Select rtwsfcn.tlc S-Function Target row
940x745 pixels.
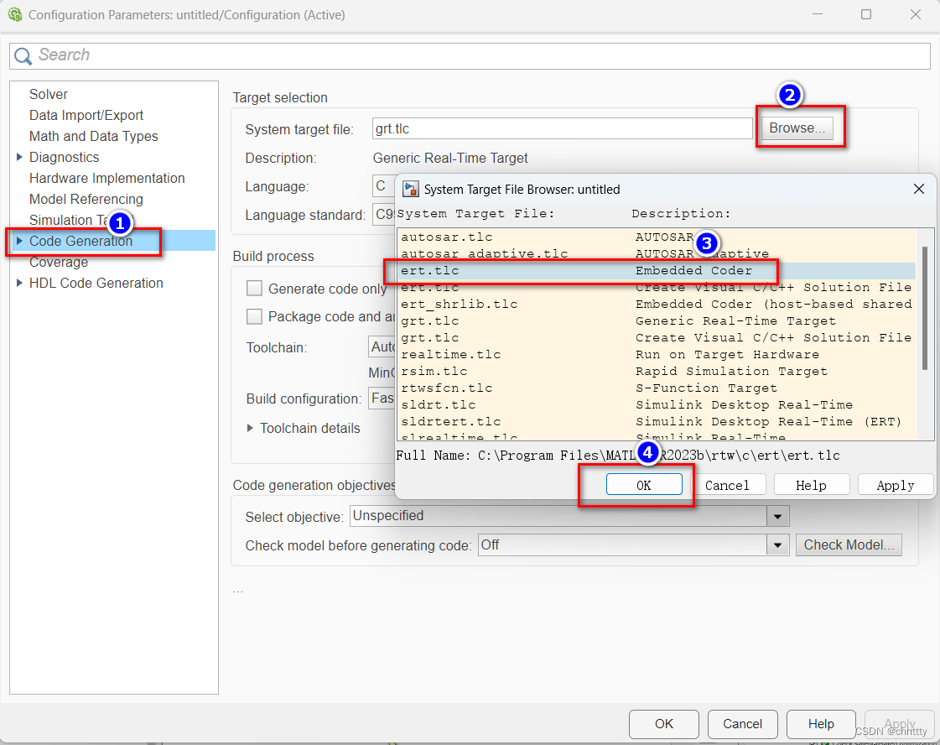coord(656,388)
